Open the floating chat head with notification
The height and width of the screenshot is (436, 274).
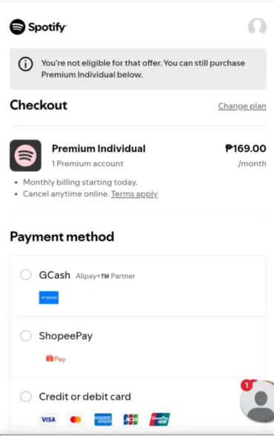coord(258,400)
